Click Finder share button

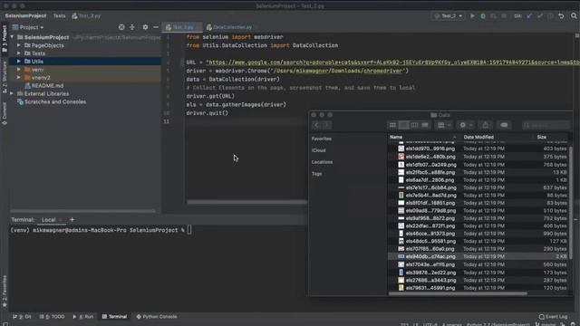click(x=486, y=125)
